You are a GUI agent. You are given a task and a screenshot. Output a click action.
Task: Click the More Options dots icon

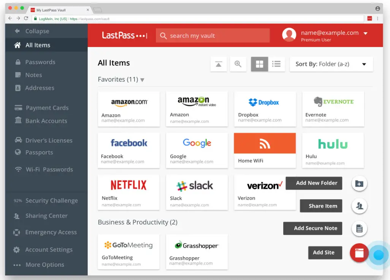pyautogui.click(x=17, y=265)
